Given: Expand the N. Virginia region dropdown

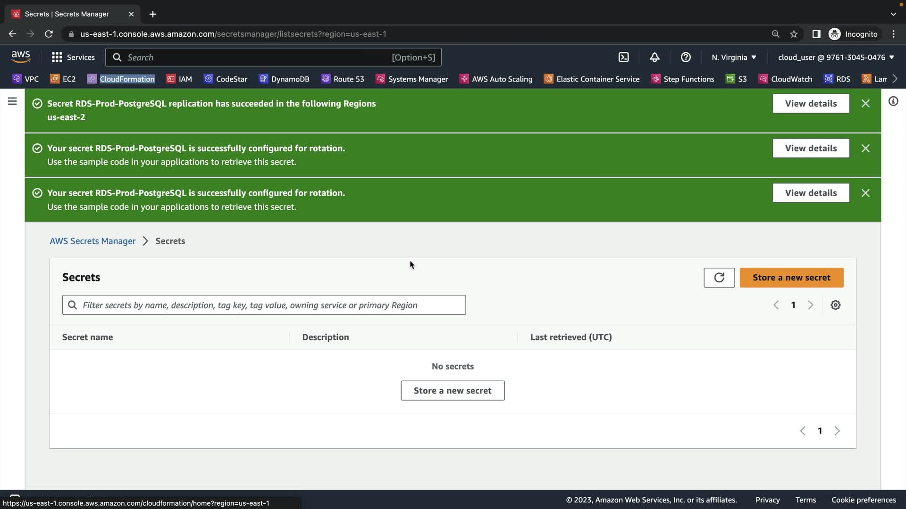Looking at the screenshot, I should tap(734, 57).
